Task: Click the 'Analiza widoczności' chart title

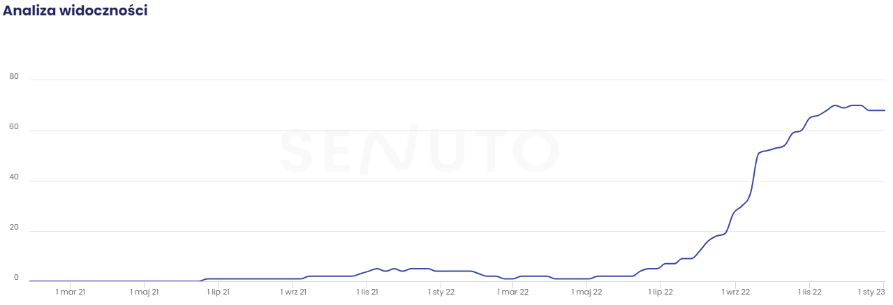Action: (x=75, y=10)
